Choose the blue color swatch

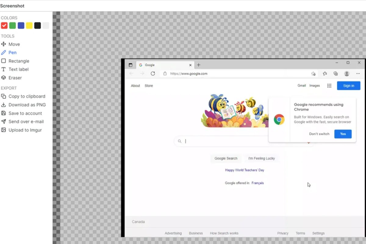(21, 26)
